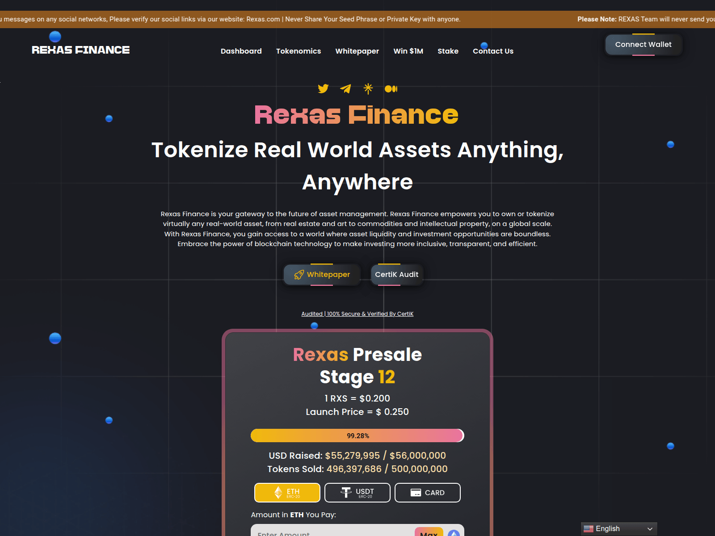
Task: Click the rocket icon on Whitepaper button
Action: tap(299, 275)
